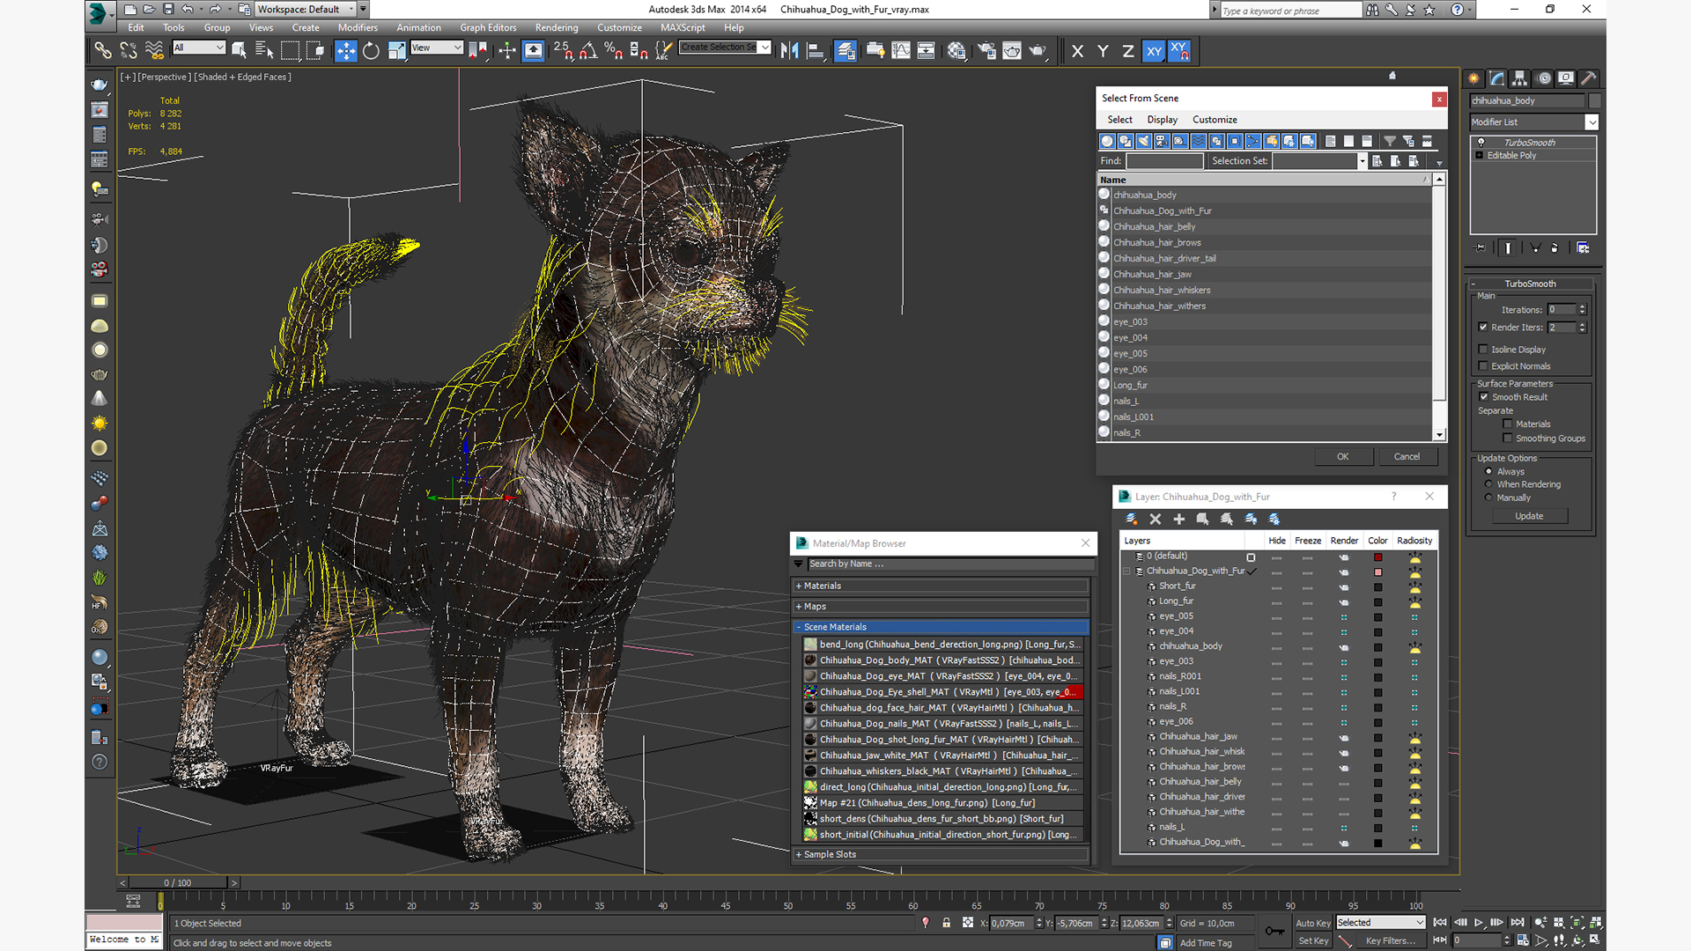This screenshot has width=1691, height=951.
Task: Enable Separate by Materials checkbox
Action: pyautogui.click(x=1508, y=424)
